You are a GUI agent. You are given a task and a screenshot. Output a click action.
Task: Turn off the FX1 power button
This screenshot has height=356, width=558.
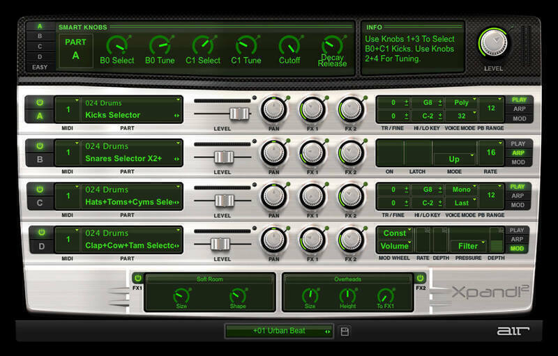coord(137,278)
